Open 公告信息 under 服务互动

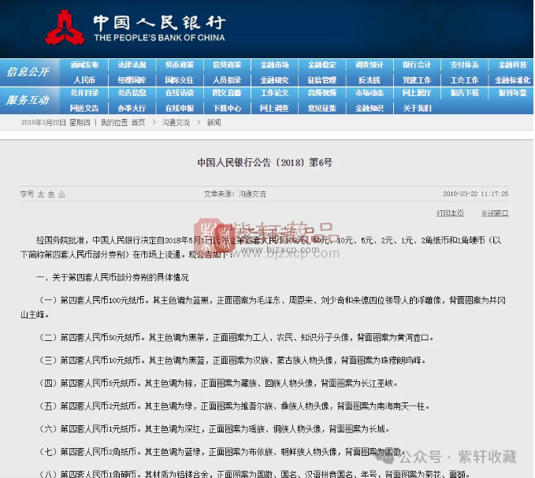132,93
